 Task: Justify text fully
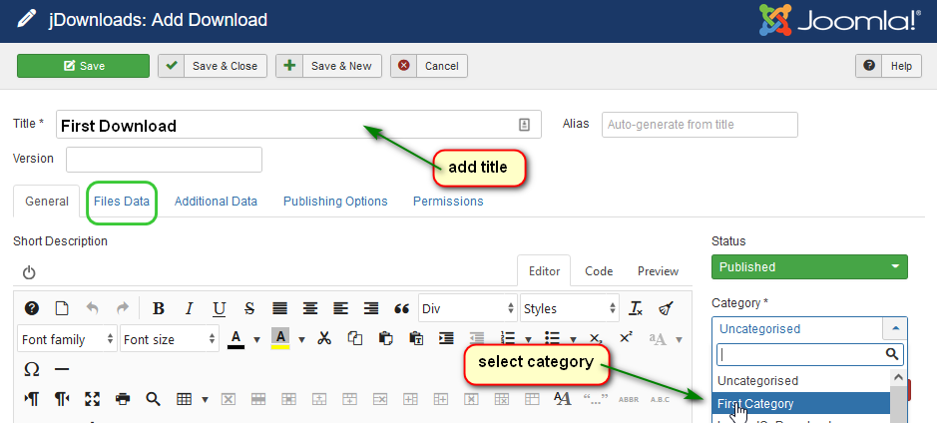279,308
